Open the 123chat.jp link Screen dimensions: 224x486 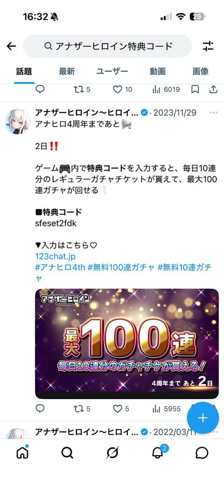[x=55, y=257]
